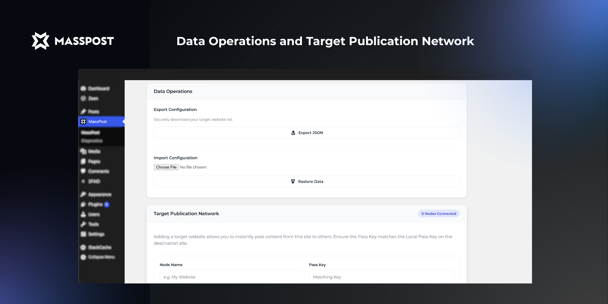Open MassPost in the admin sidebar

coord(97,121)
